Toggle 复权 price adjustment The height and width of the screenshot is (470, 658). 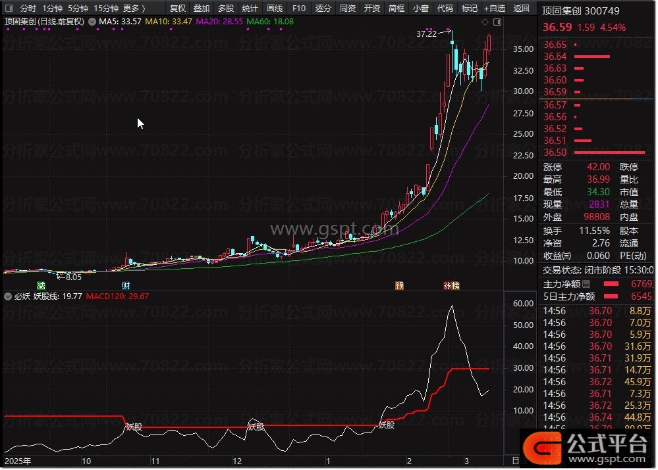[178, 9]
